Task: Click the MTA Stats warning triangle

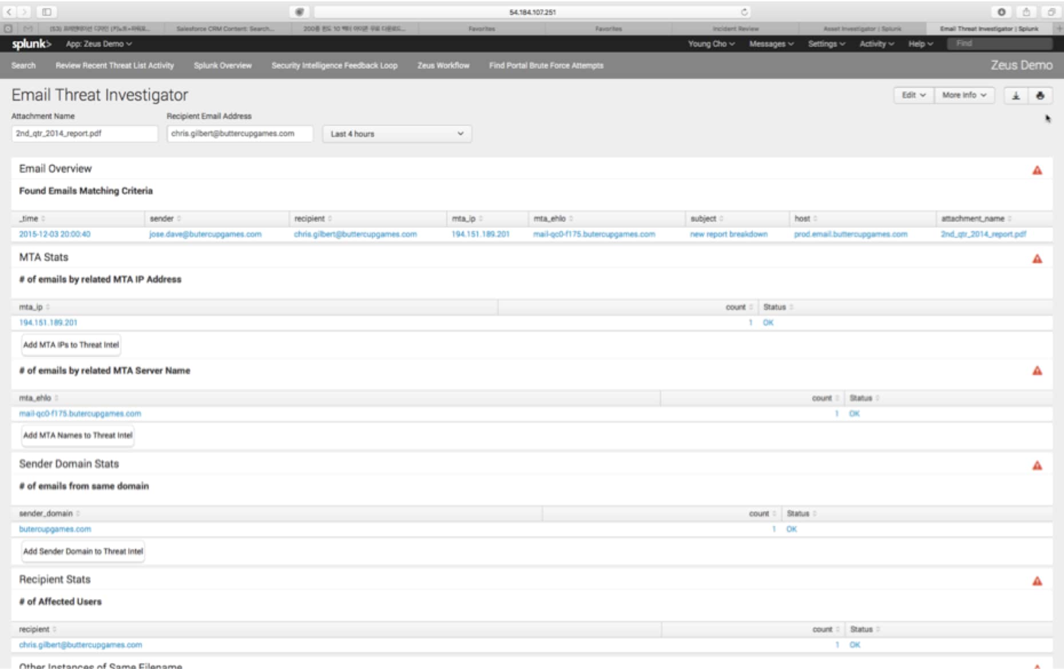Action: 1037,259
